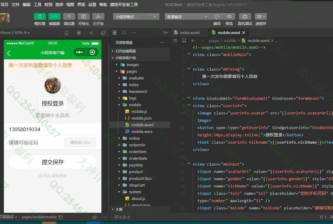Open the 项目 menu

pos(5,5)
